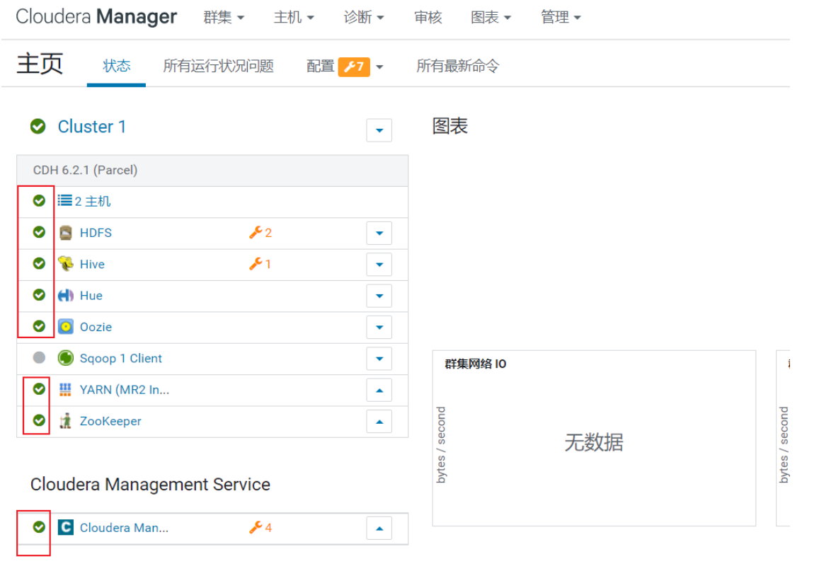Open the 2 主机 hosts link

93,202
